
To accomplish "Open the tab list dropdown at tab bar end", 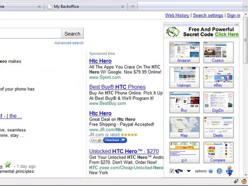I will pos(246,6).
